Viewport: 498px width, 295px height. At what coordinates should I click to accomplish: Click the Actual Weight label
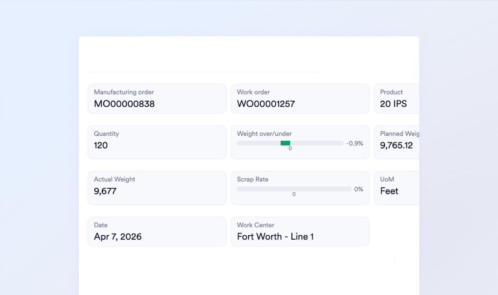point(114,179)
